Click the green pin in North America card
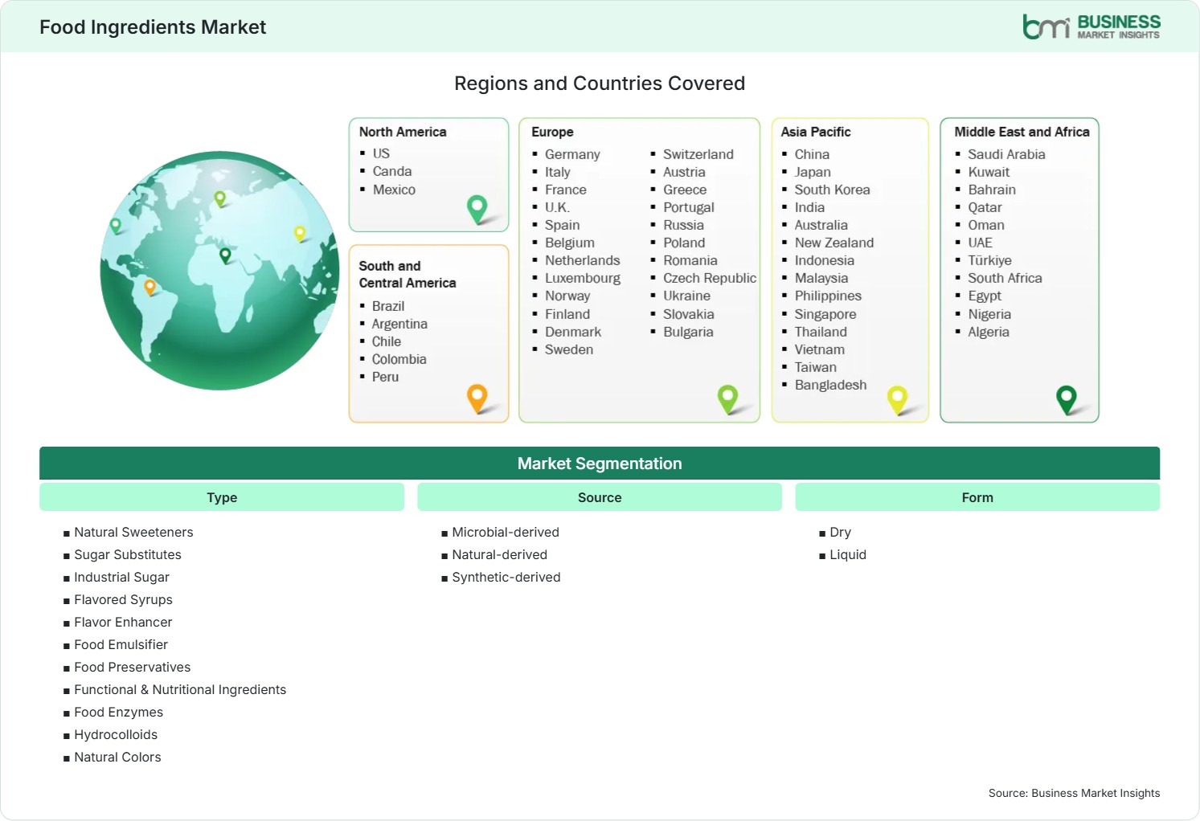 tap(477, 210)
